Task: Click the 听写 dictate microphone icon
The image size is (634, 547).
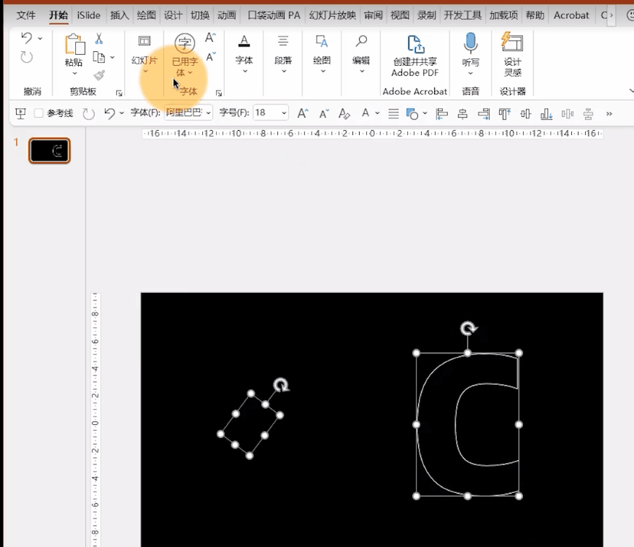Action: (x=471, y=43)
